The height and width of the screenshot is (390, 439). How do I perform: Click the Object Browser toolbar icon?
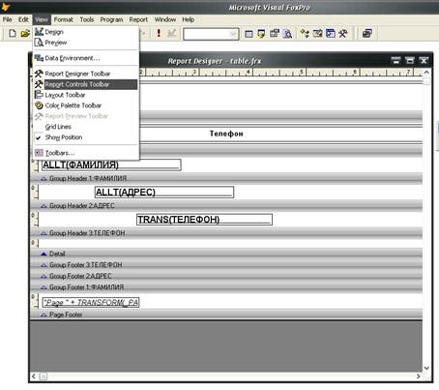pos(317,33)
